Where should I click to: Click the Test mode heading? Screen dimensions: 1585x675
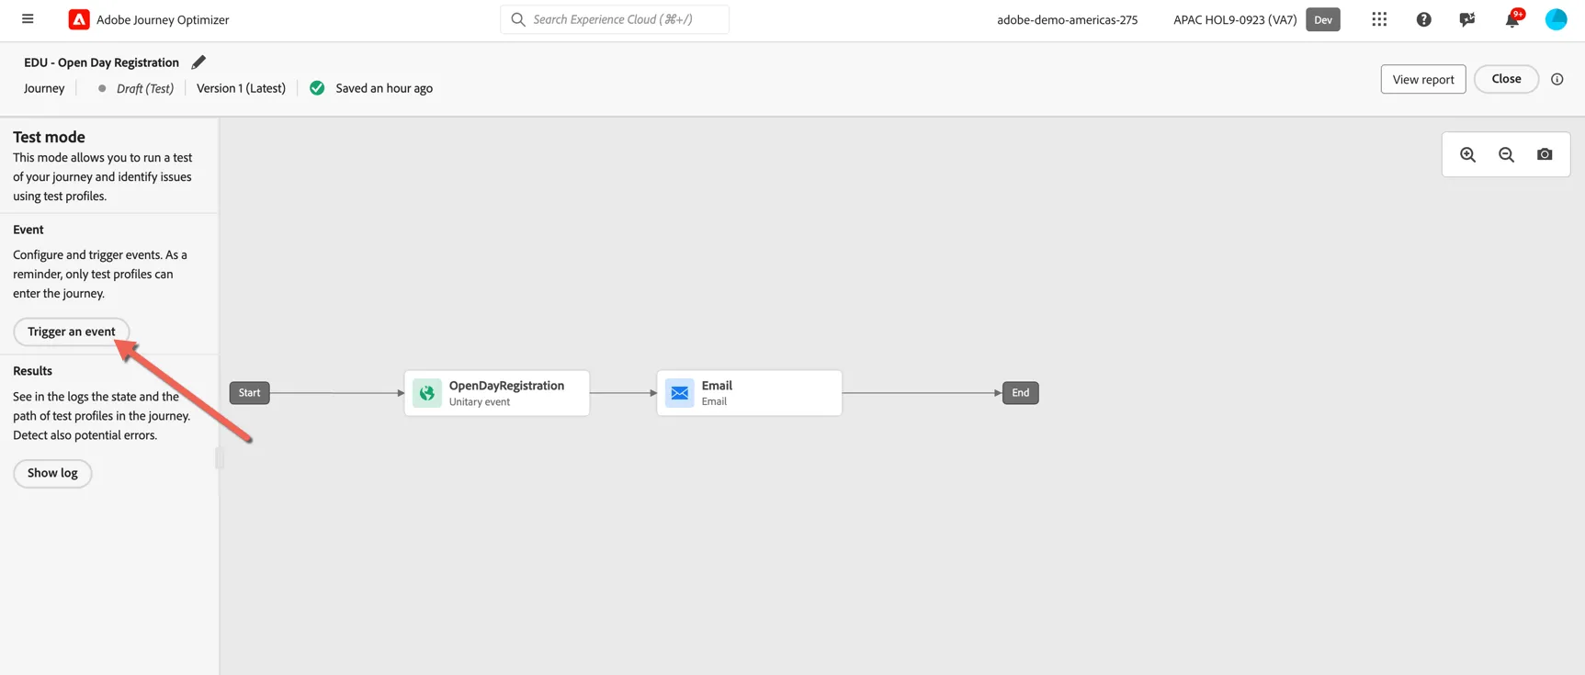click(49, 137)
